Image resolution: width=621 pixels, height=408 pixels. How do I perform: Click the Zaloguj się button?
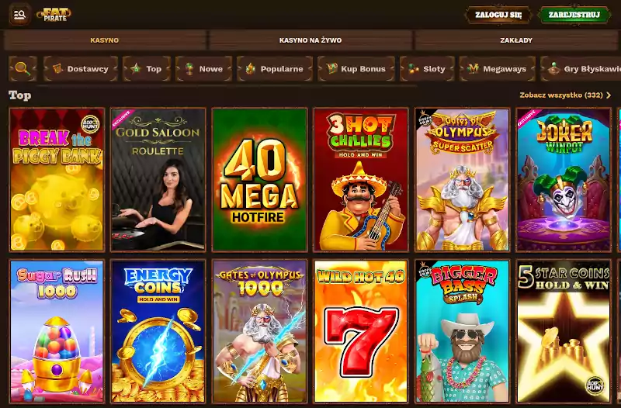pos(498,15)
